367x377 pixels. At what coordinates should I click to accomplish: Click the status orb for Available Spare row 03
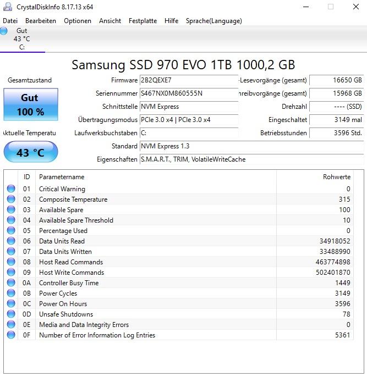coord(11,210)
